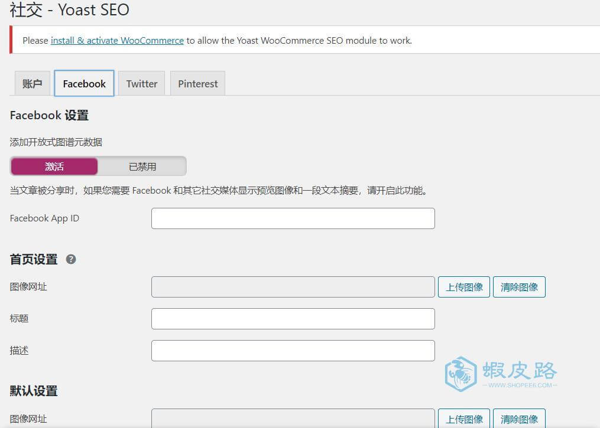
Task: Select the Facebook tab
Action: click(x=84, y=83)
